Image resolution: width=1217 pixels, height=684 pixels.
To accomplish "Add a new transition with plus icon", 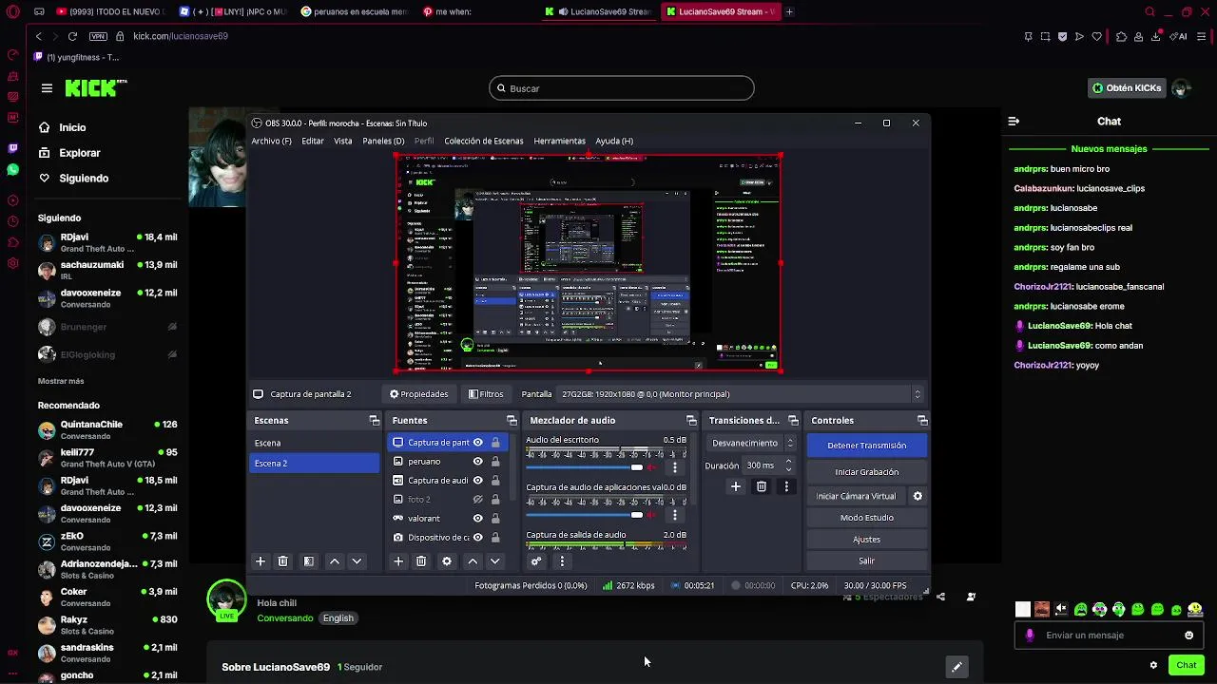I will click(x=736, y=486).
